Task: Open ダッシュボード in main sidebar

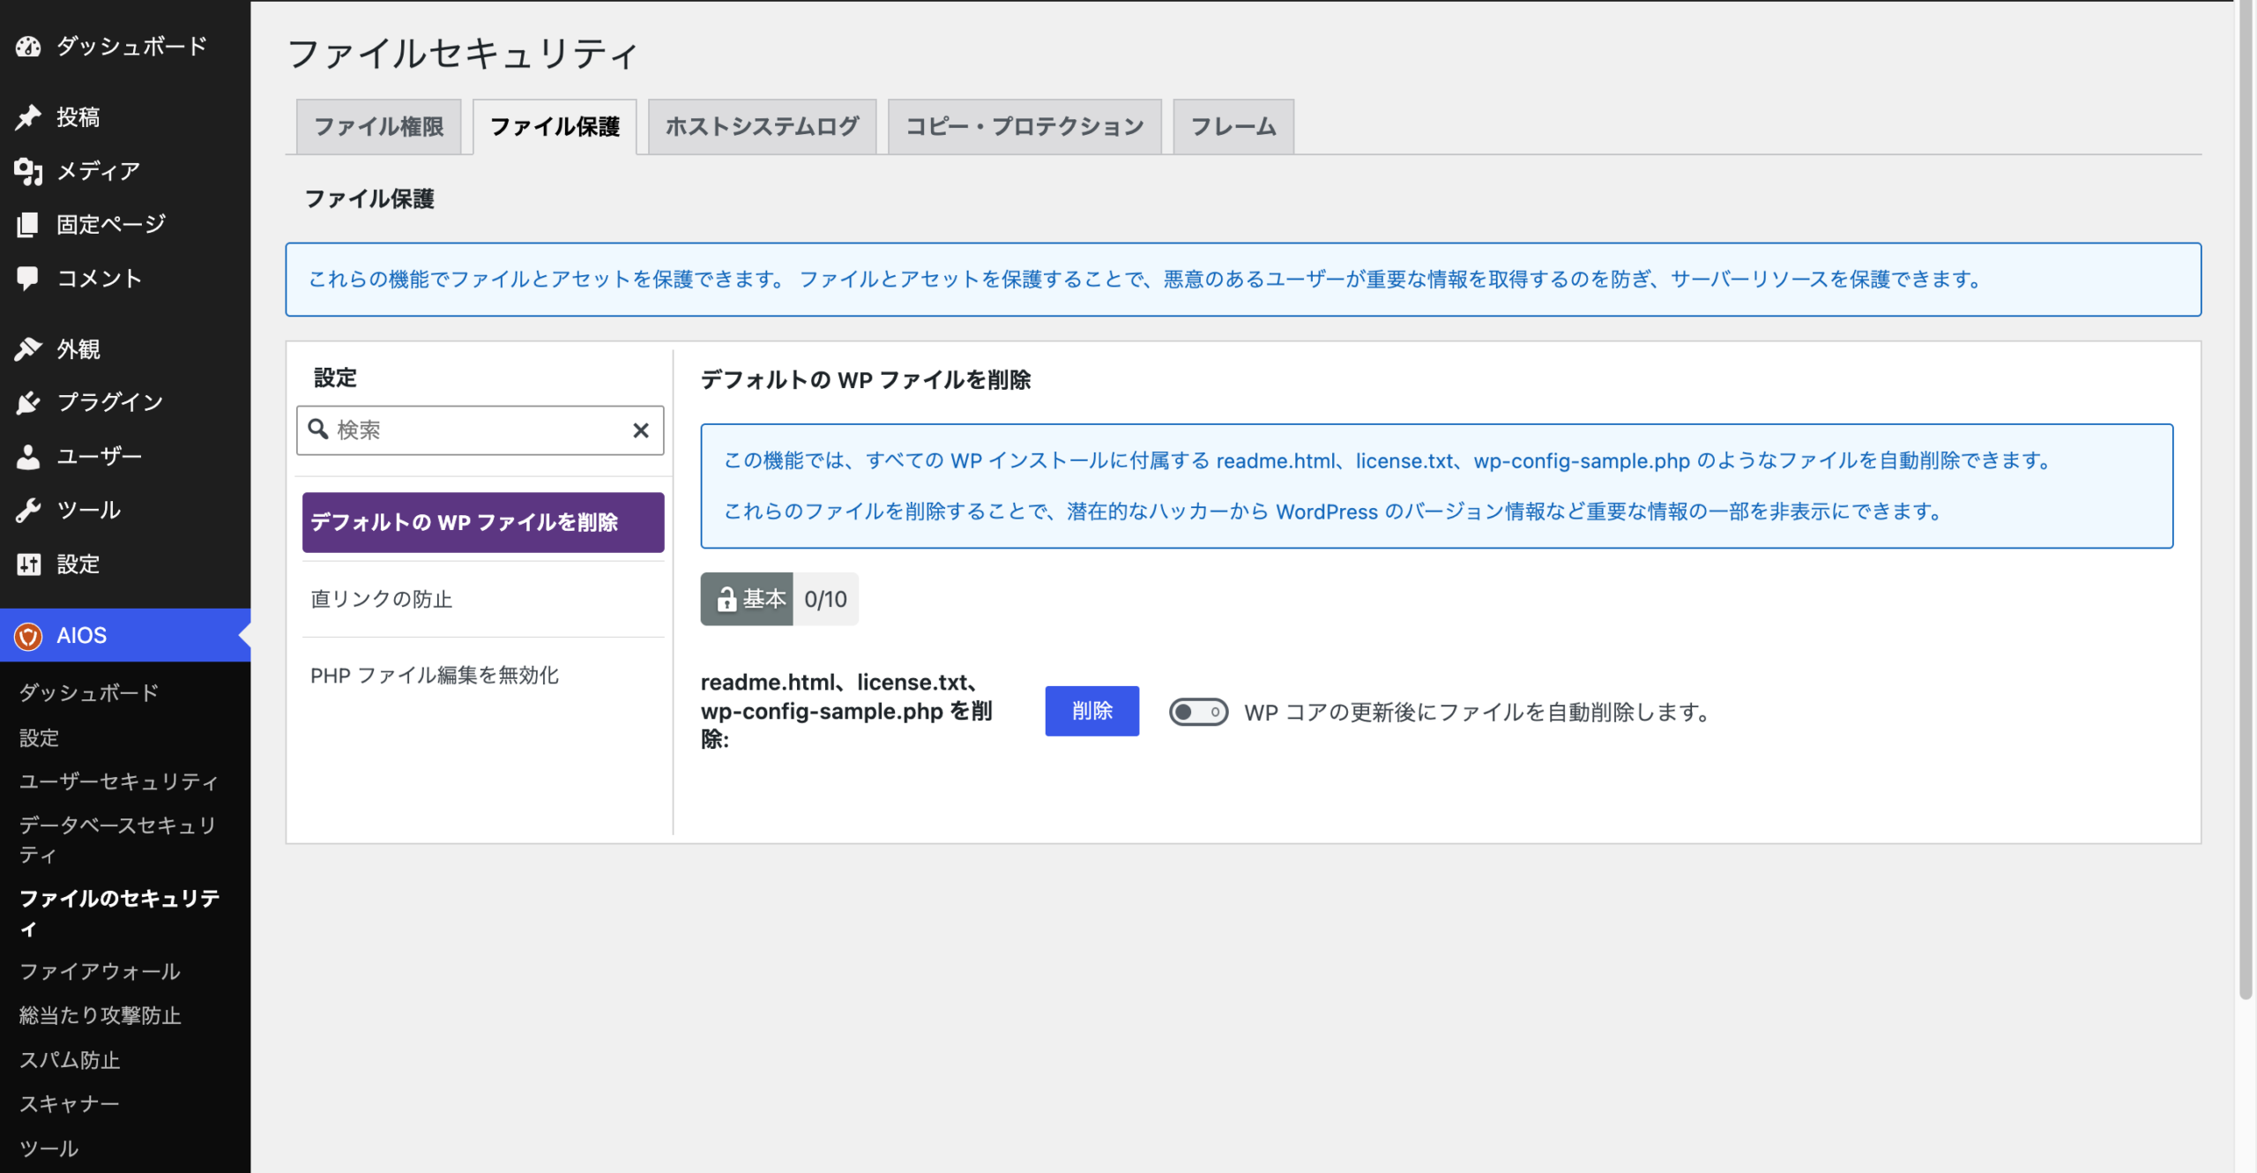Action: pos(125,46)
